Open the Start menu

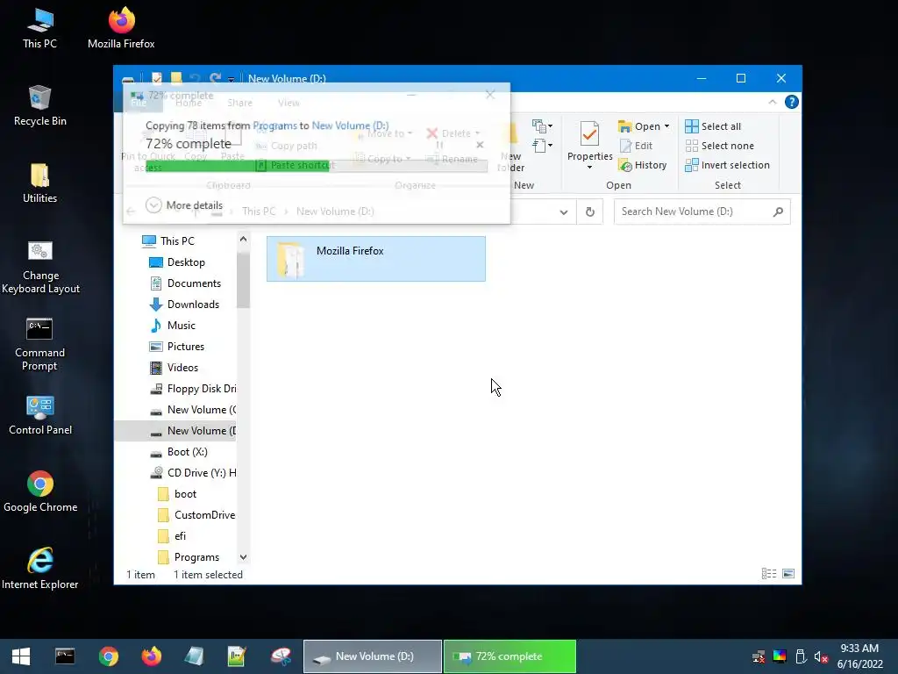click(x=21, y=656)
